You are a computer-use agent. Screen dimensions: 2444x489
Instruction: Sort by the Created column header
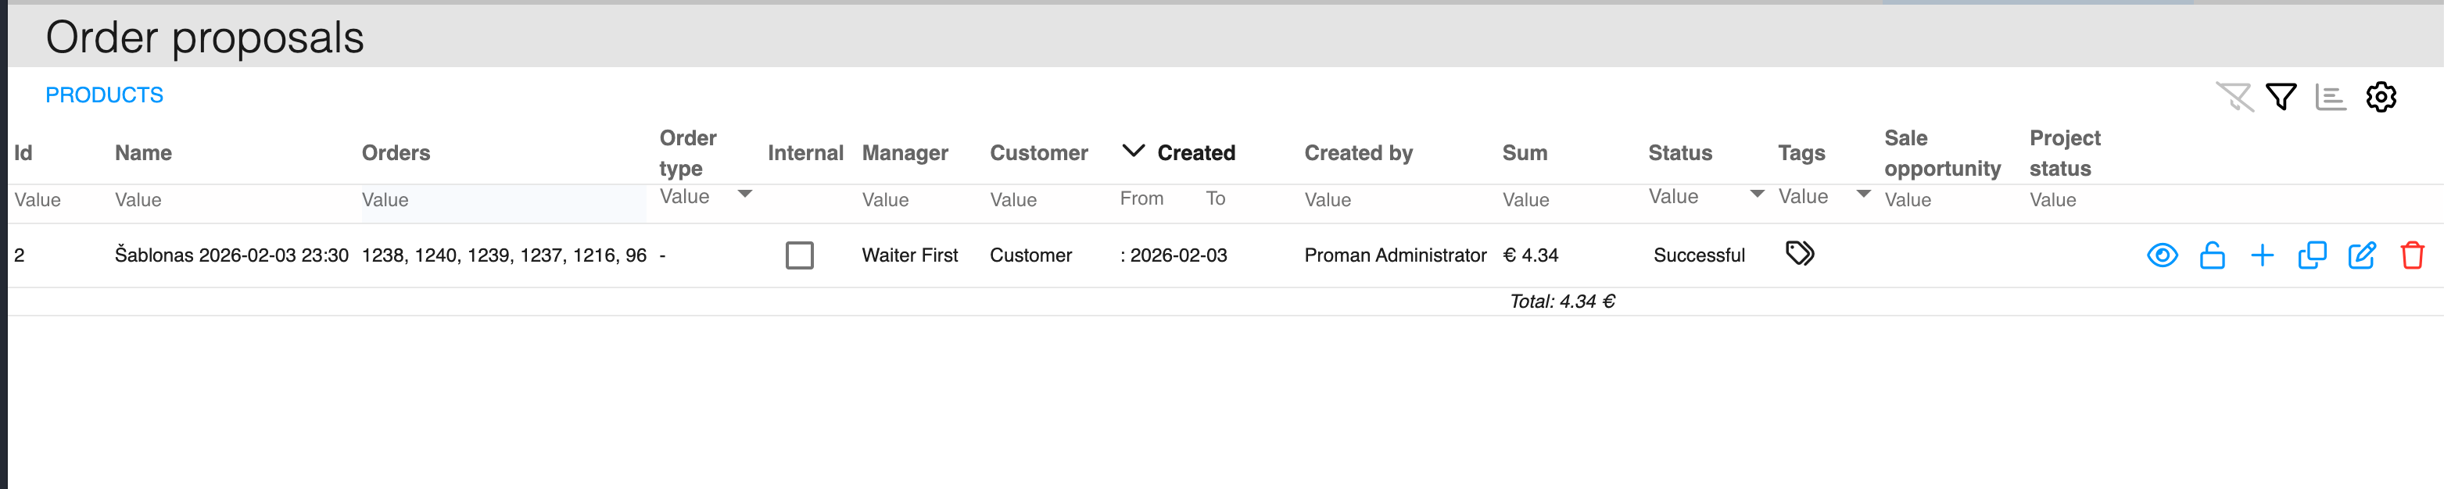[1195, 152]
